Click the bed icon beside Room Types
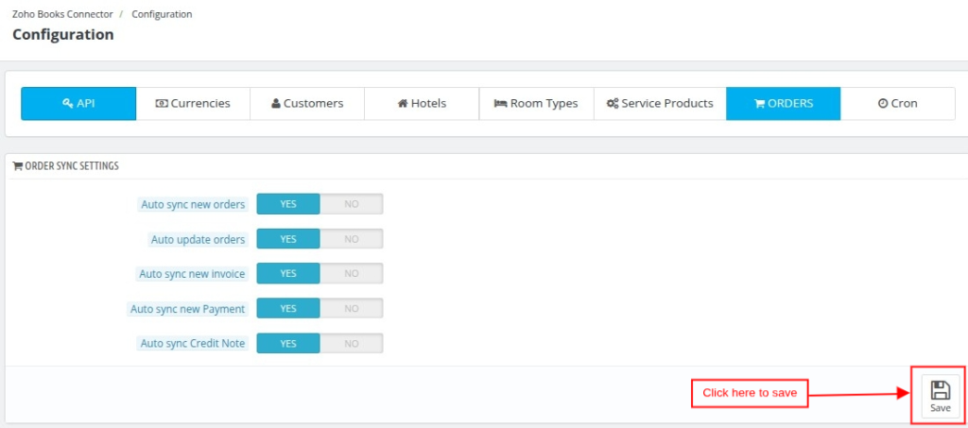 coord(501,104)
